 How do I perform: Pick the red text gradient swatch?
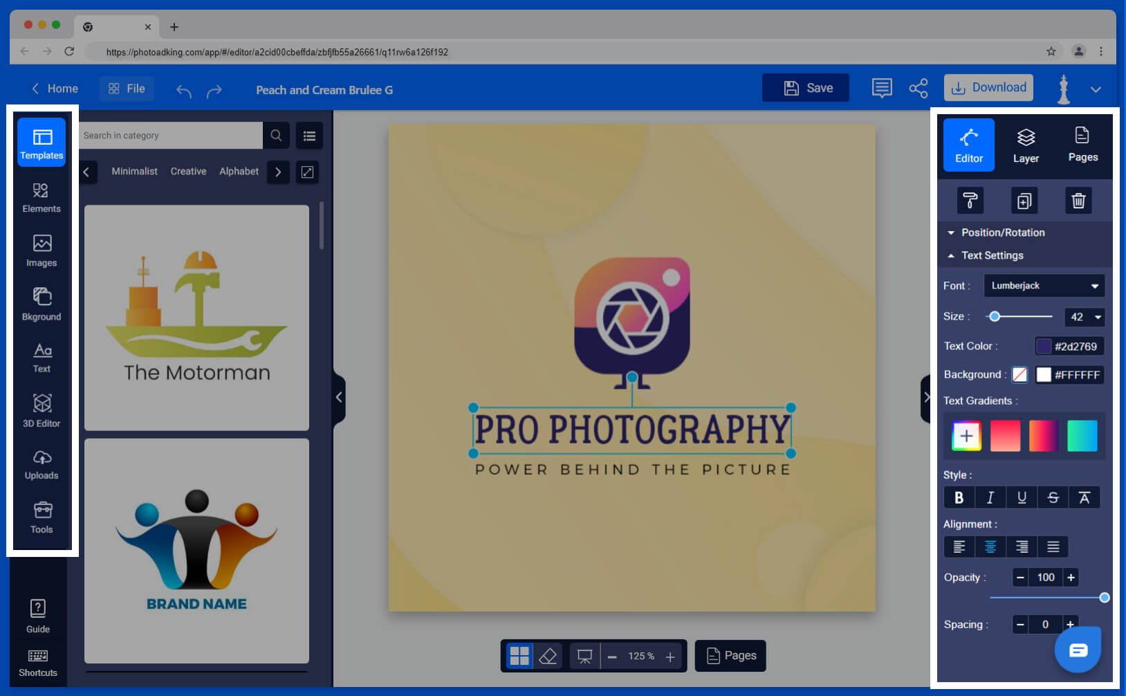1005,436
